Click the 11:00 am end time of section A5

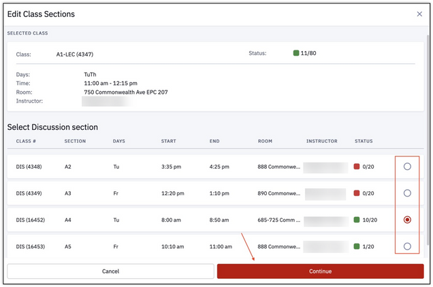click(x=221, y=246)
